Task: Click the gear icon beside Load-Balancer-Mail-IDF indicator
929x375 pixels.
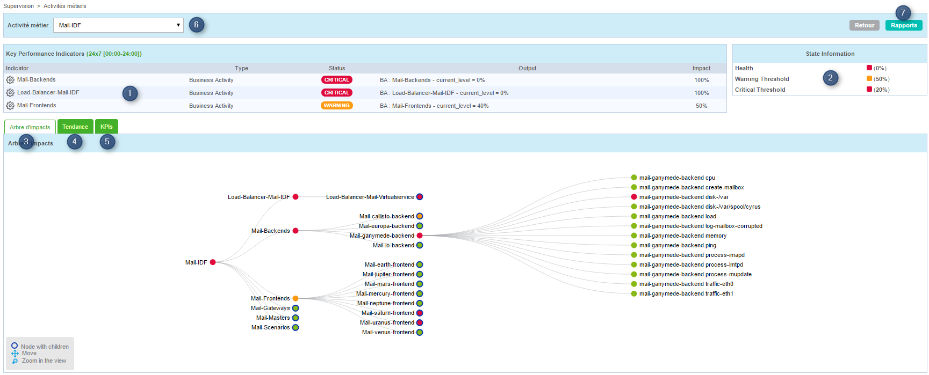Action: tap(10, 93)
